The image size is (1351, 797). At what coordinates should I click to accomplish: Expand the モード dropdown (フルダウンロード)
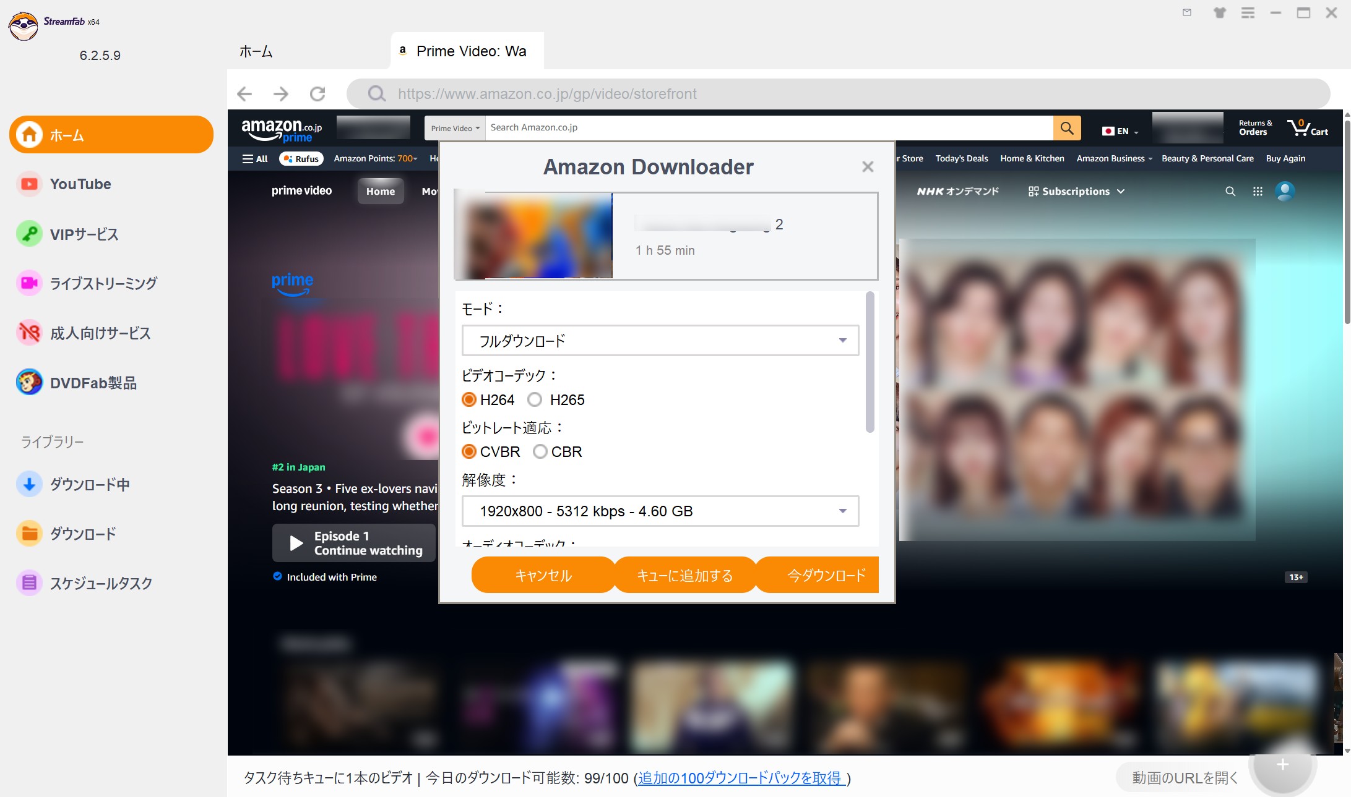click(x=660, y=341)
